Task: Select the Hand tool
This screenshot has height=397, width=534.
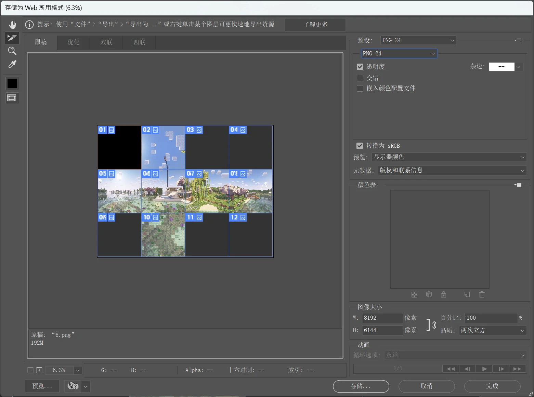Action: click(x=12, y=25)
